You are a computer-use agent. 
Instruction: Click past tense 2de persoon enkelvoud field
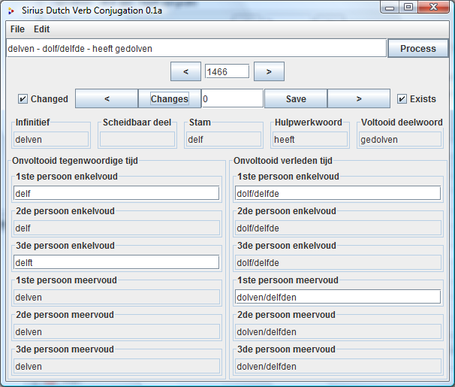[x=338, y=228]
